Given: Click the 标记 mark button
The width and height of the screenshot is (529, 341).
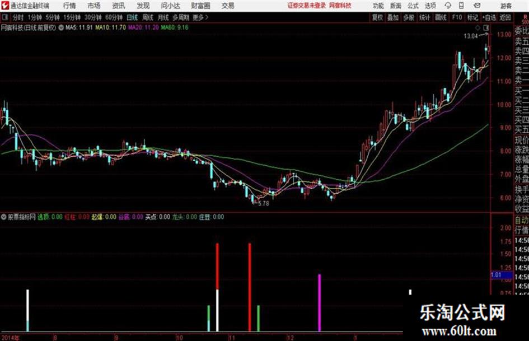Looking at the screenshot, I should click(472, 17).
